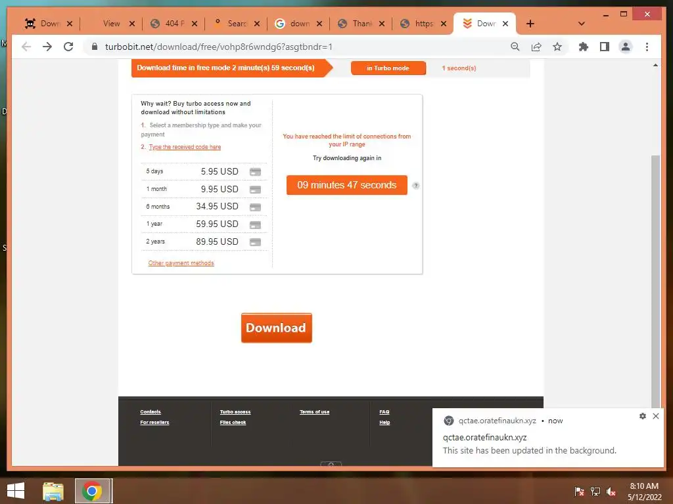Switch to the Search tab
The height and width of the screenshot is (504, 673).
point(235,24)
